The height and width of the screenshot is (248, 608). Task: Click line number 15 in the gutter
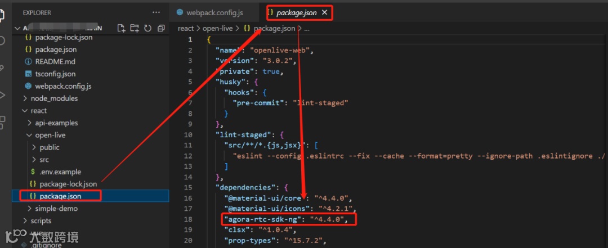(188, 188)
